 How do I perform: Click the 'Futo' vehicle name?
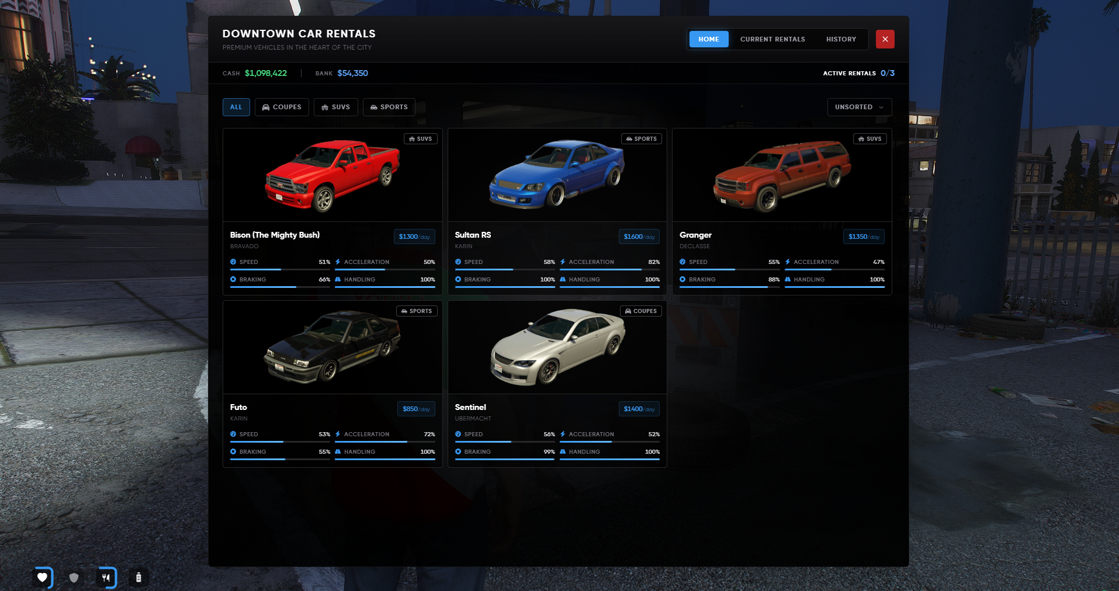click(238, 407)
